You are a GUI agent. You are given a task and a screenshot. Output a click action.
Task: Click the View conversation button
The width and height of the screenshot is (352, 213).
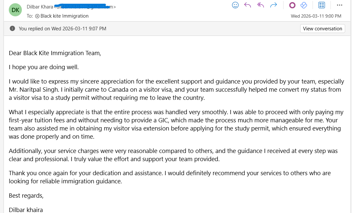[322, 29]
